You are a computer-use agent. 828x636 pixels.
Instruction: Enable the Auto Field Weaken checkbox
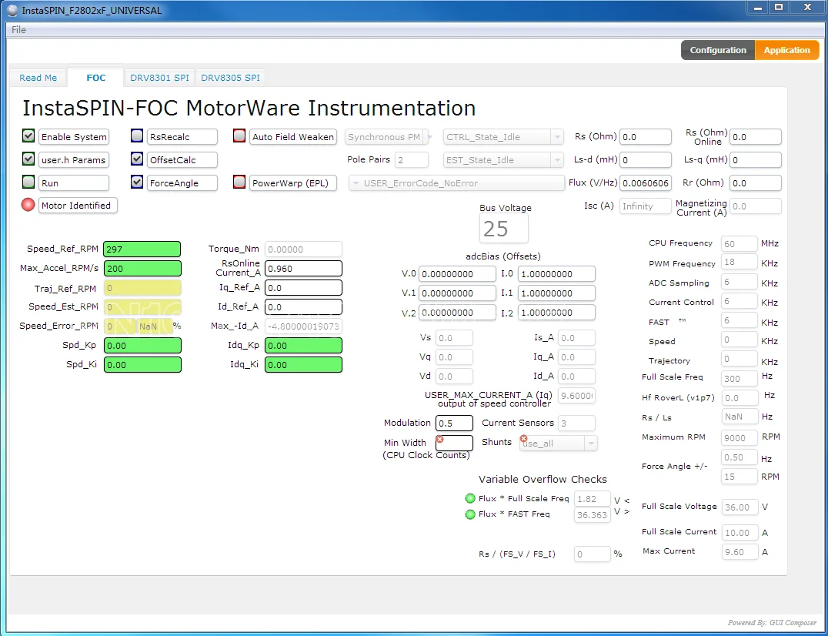pos(239,136)
